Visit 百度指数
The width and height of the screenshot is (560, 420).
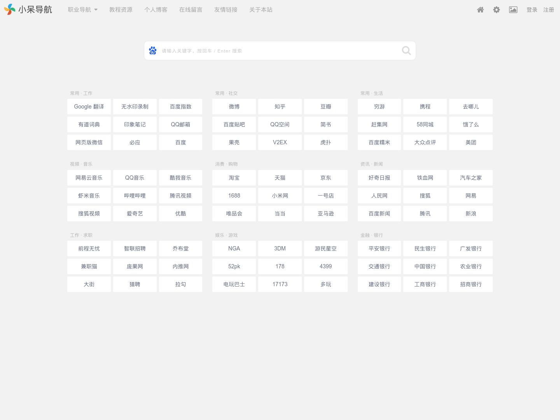(181, 107)
